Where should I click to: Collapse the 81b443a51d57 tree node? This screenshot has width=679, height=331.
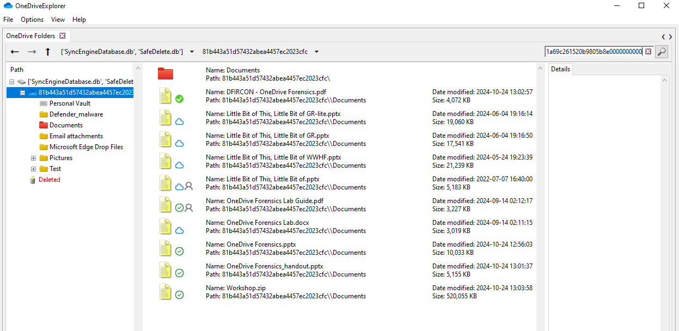tap(22, 93)
